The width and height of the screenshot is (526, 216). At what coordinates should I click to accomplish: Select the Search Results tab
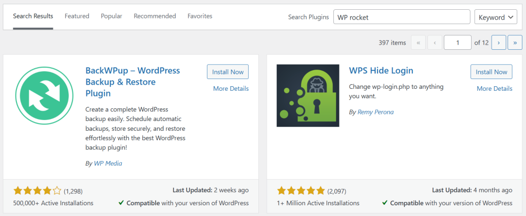[x=33, y=16]
